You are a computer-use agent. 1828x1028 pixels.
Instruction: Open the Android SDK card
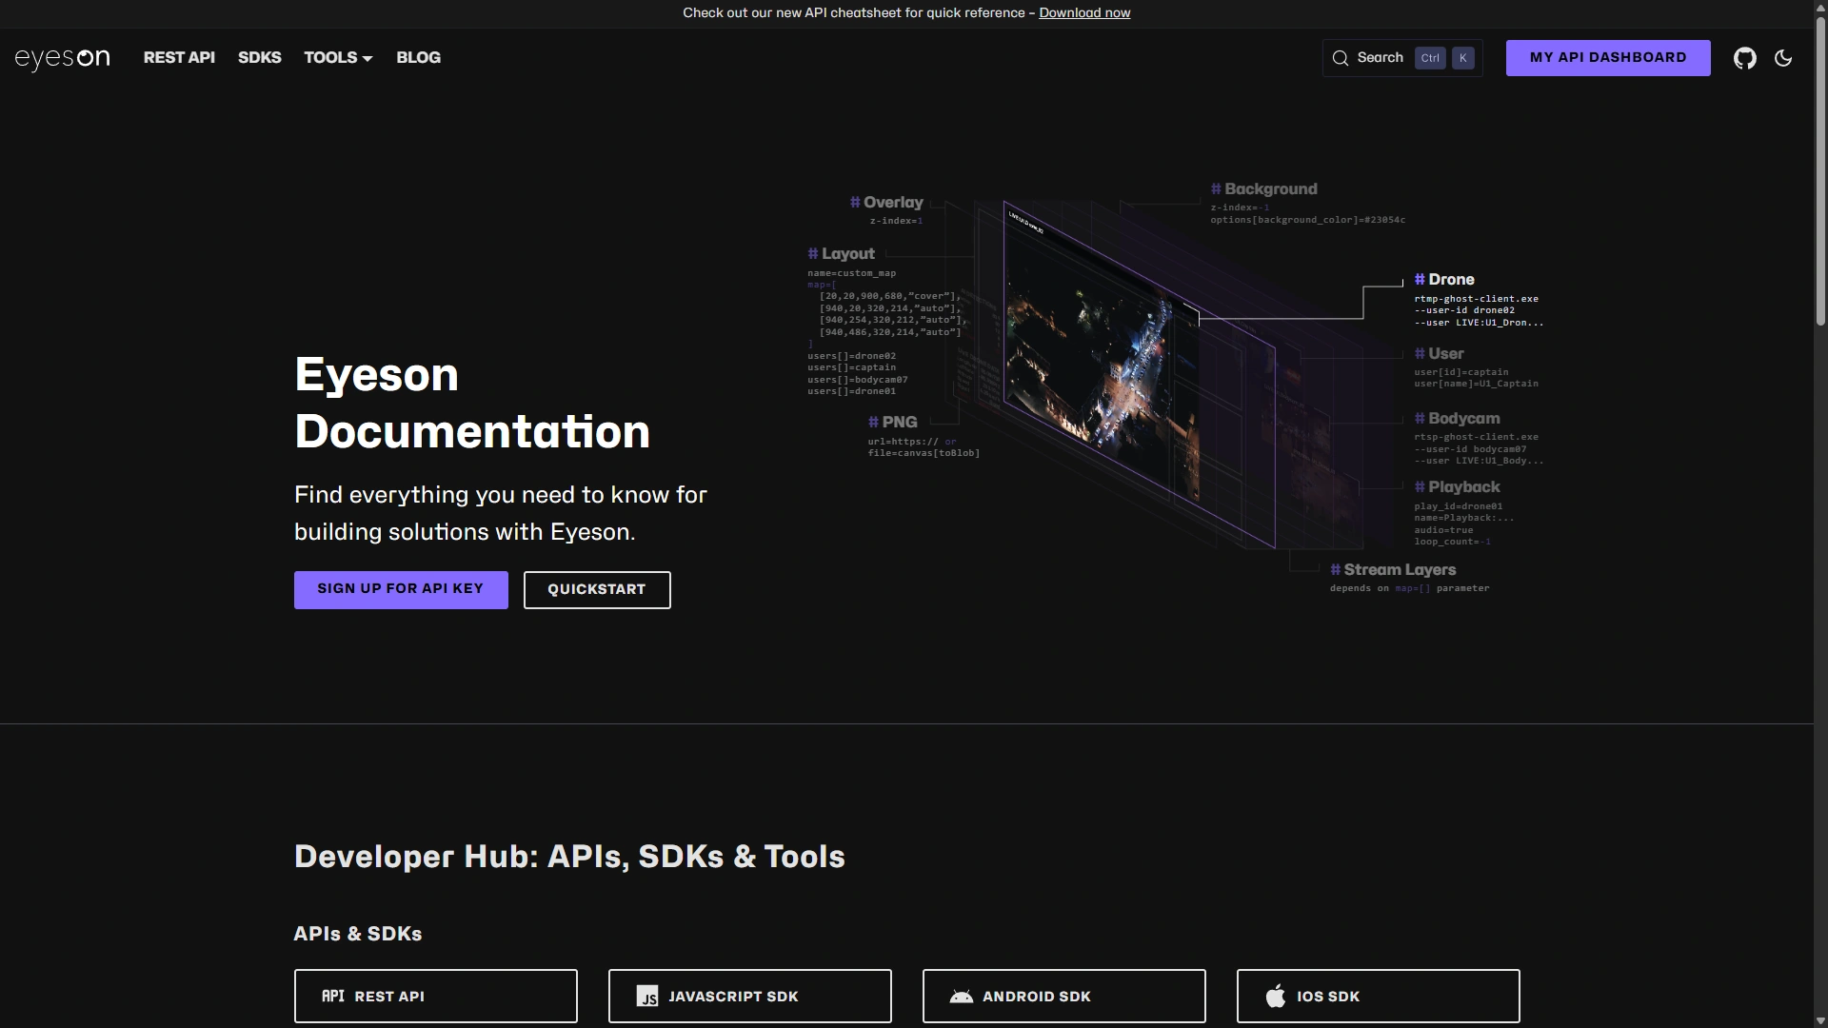click(x=1064, y=997)
